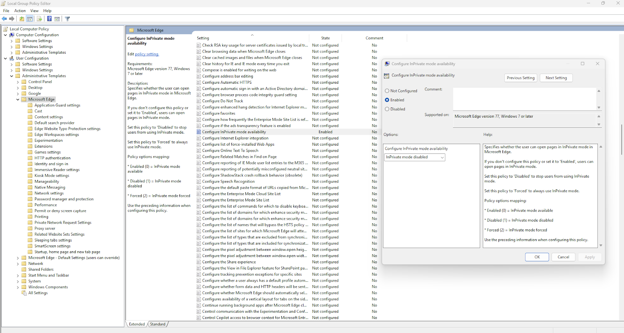
Task: Click the Next Setting button
Action: pos(556,78)
